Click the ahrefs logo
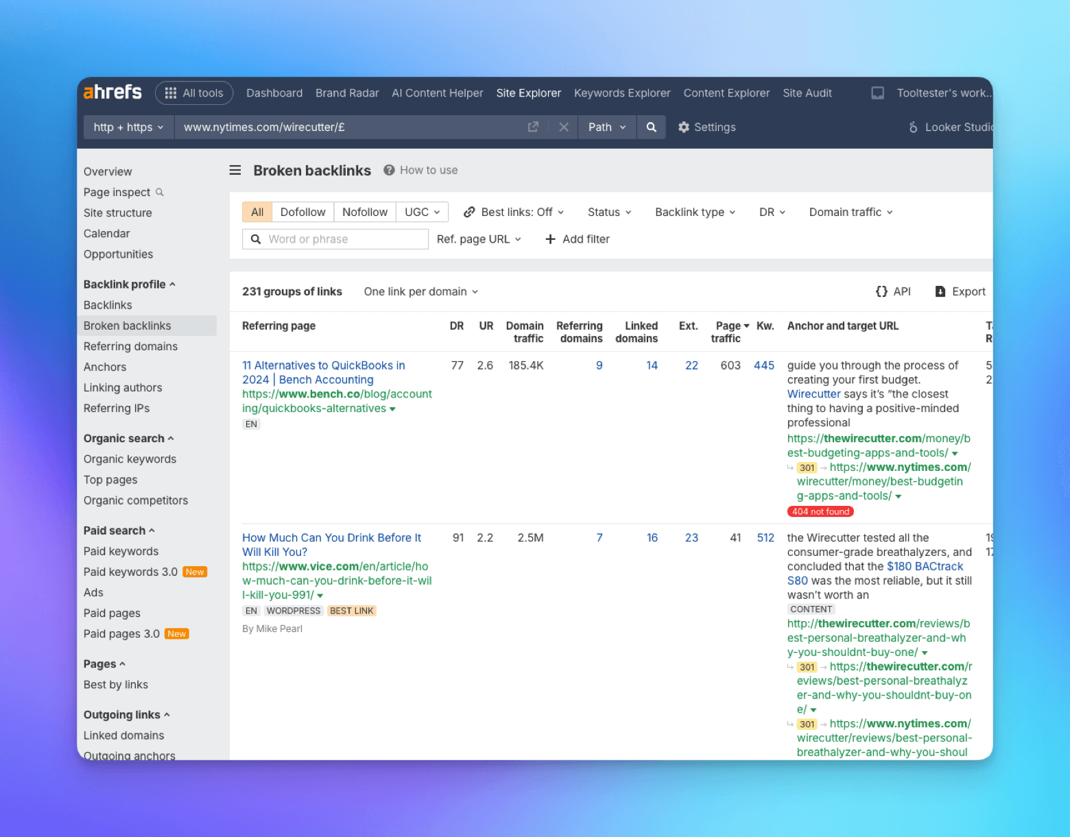Viewport: 1070px width, 837px height. tap(112, 92)
